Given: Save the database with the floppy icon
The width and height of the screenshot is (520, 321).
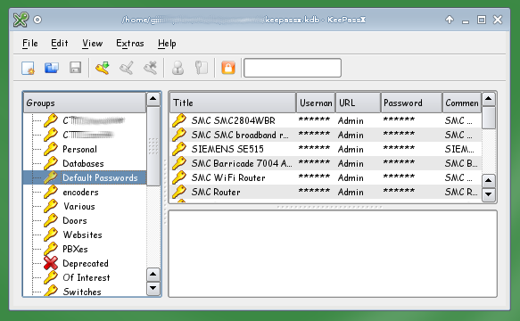Looking at the screenshot, I should coord(75,68).
